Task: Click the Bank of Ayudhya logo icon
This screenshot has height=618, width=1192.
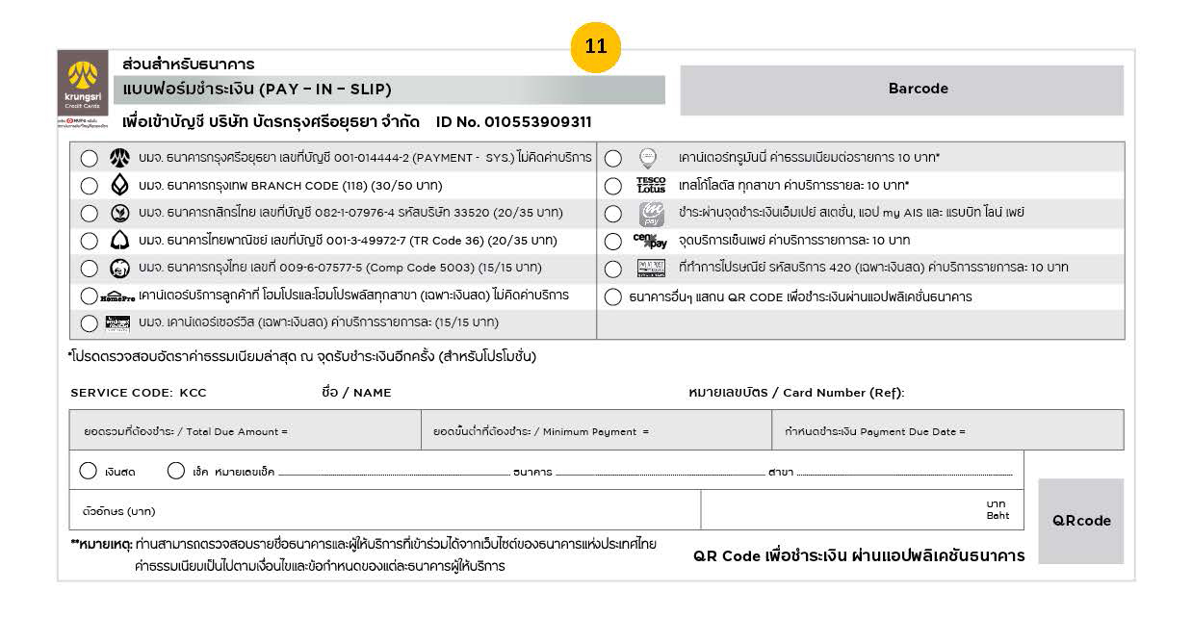Action: pyautogui.click(x=119, y=158)
